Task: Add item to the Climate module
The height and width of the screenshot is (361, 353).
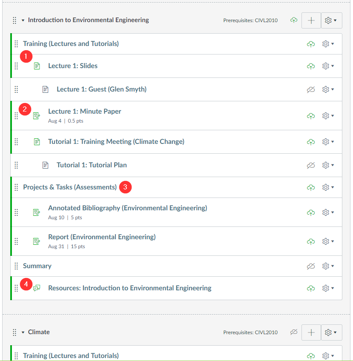Action: 311,332
